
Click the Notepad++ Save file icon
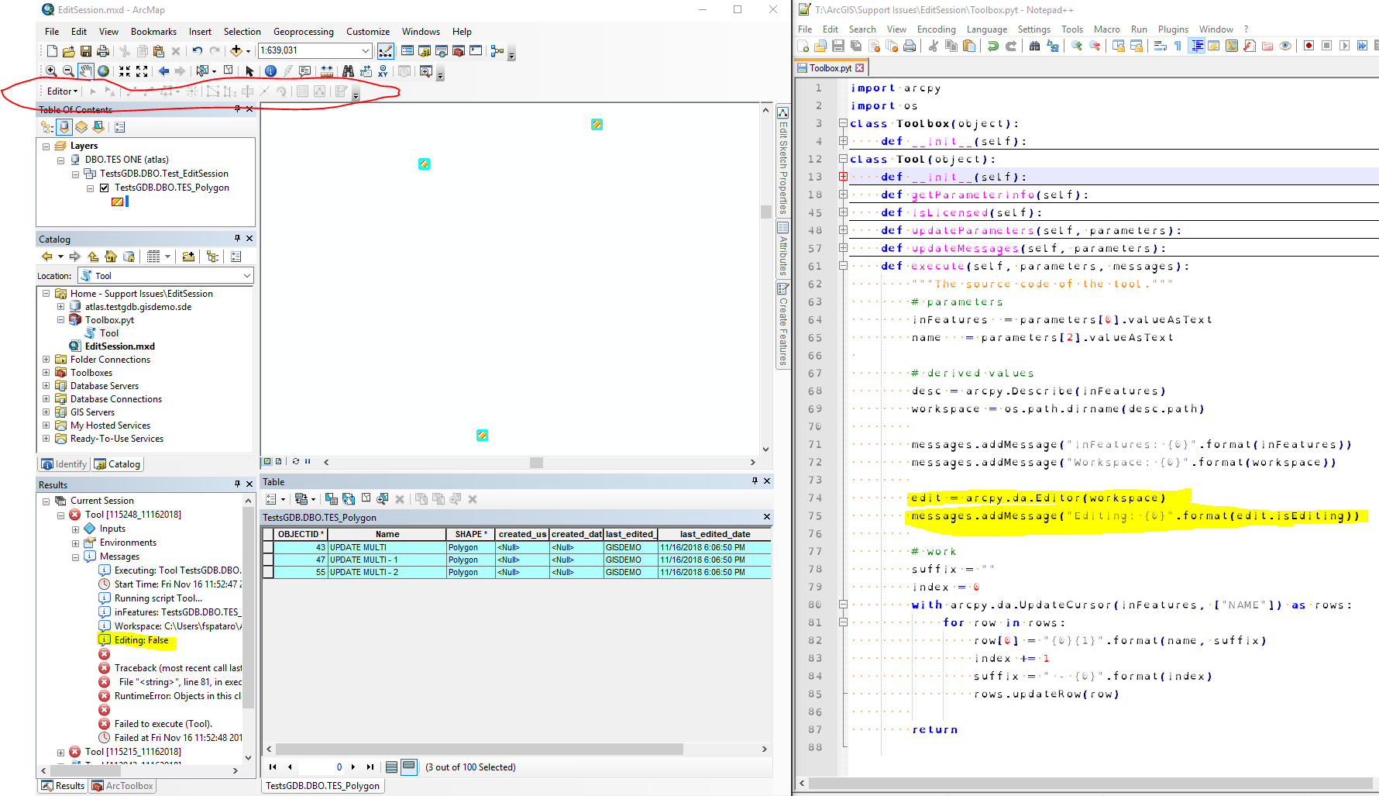(x=838, y=47)
